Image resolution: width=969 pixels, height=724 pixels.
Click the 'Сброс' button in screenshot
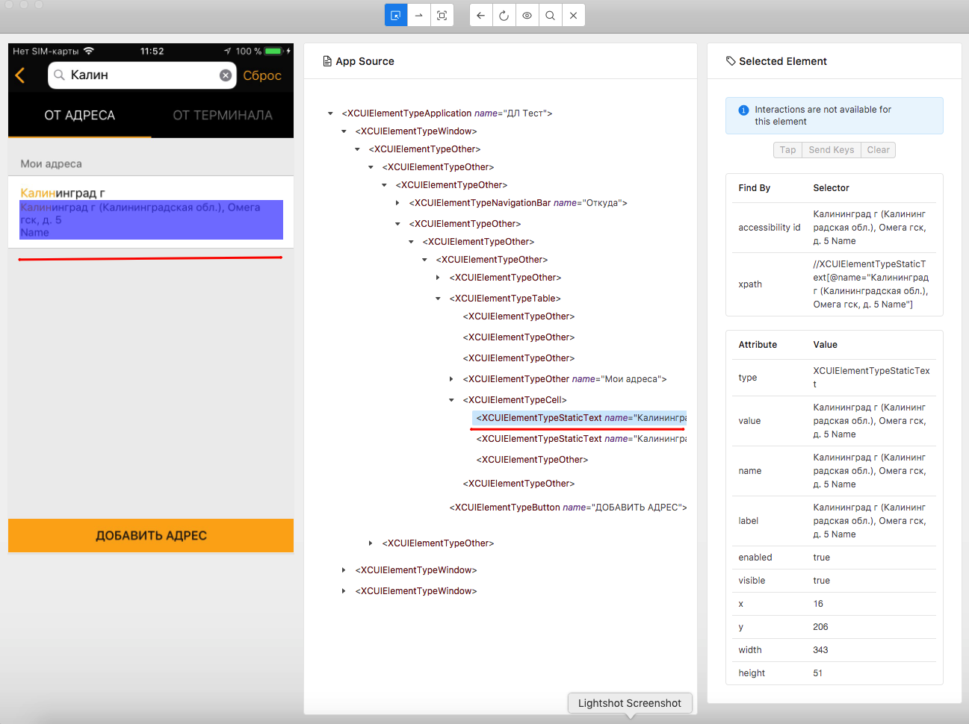coord(262,75)
